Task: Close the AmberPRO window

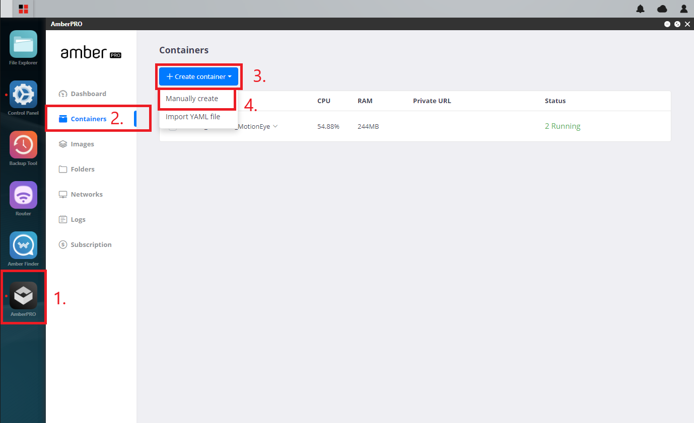Action: (x=687, y=24)
